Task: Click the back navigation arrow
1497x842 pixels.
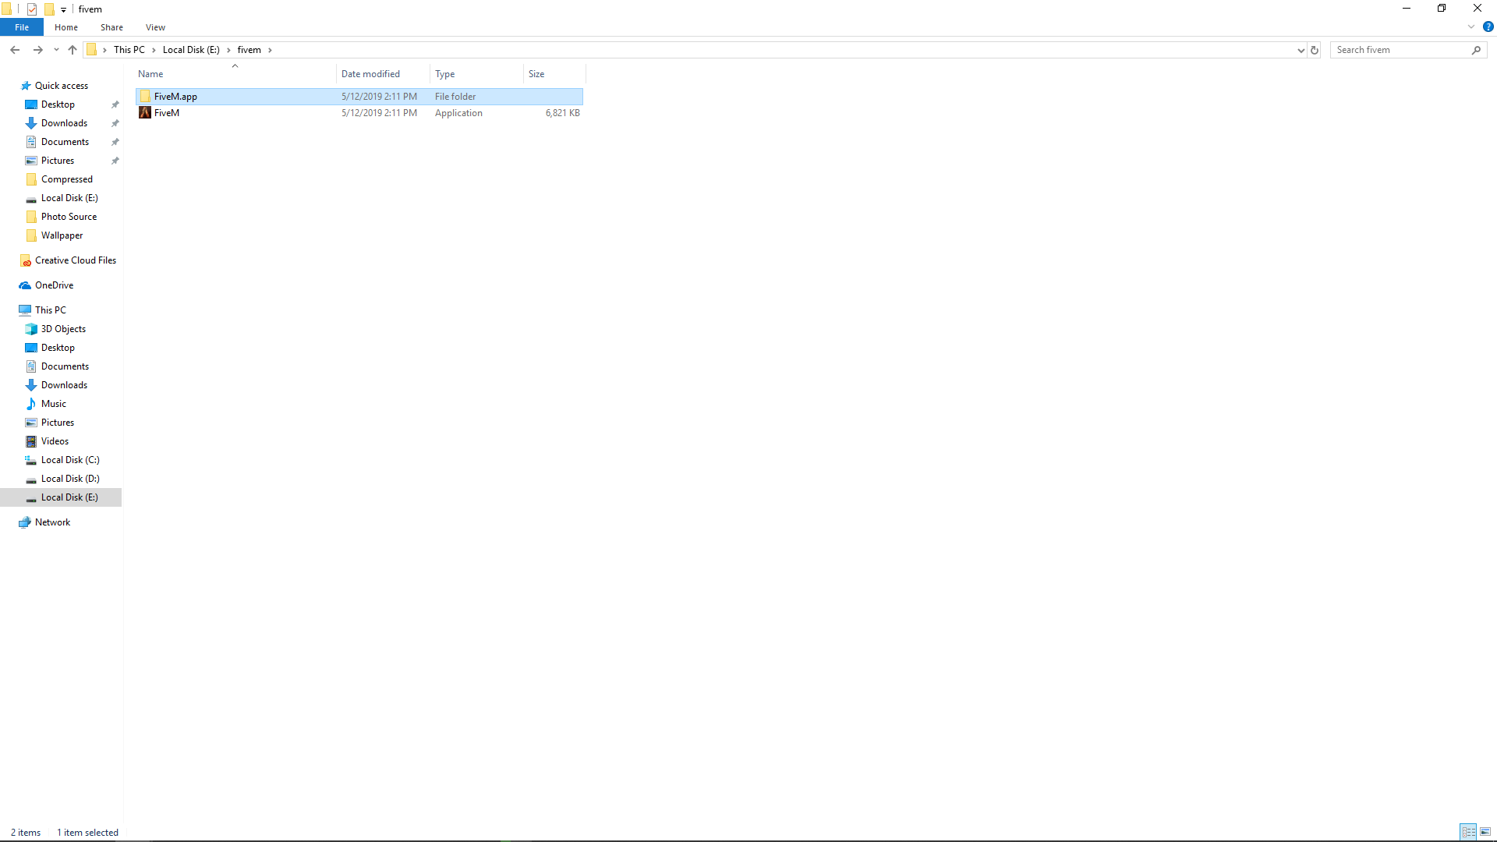Action: [x=14, y=49]
